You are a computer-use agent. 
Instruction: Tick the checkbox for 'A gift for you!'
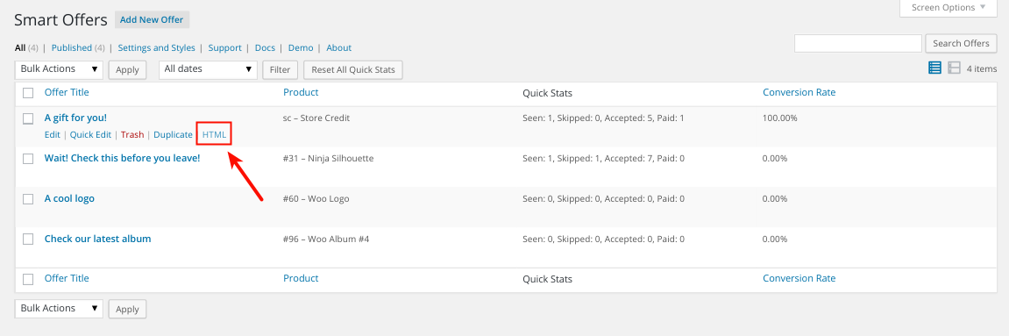pyautogui.click(x=28, y=118)
